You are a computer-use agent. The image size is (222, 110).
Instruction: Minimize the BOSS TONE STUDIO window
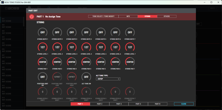coord(205,2)
